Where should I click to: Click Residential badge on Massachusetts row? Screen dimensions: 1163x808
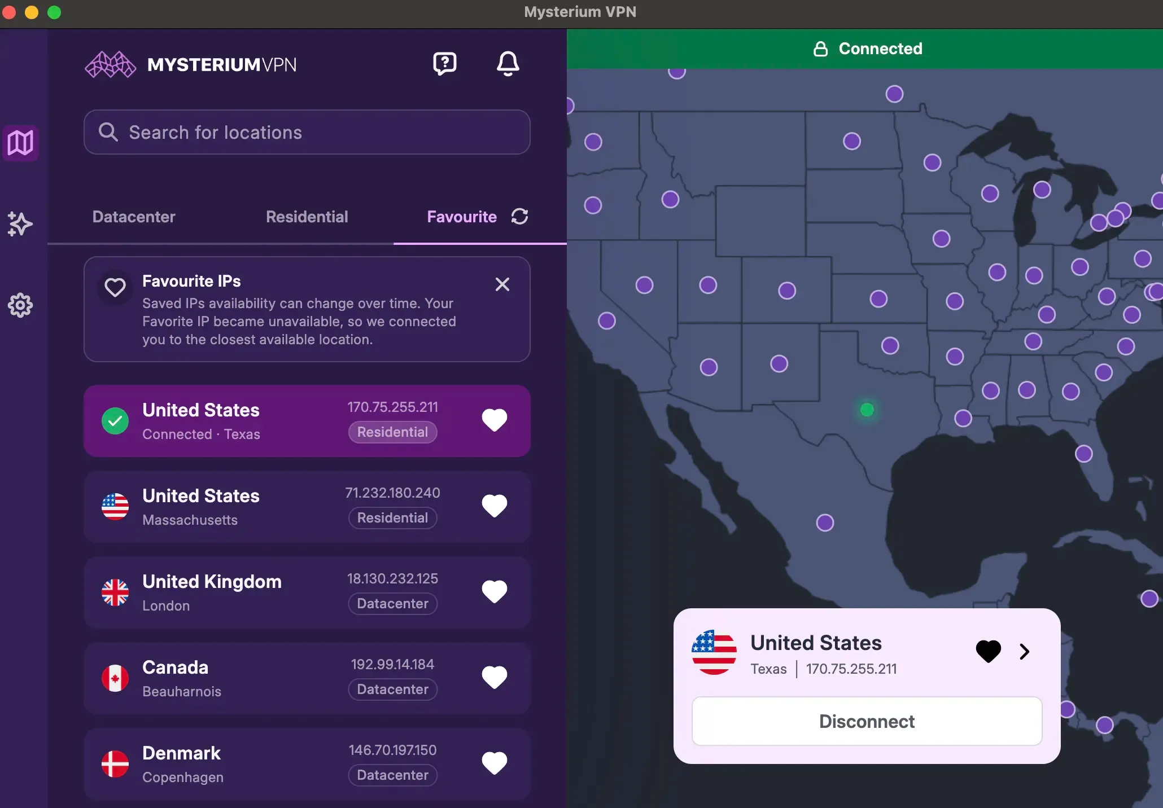point(393,518)
